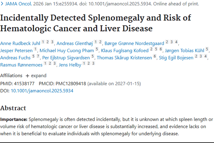This screenshot has width=214, height=143.
Task: Click author Rasmus Rønnemoes
Action: (x=21, y=65)
